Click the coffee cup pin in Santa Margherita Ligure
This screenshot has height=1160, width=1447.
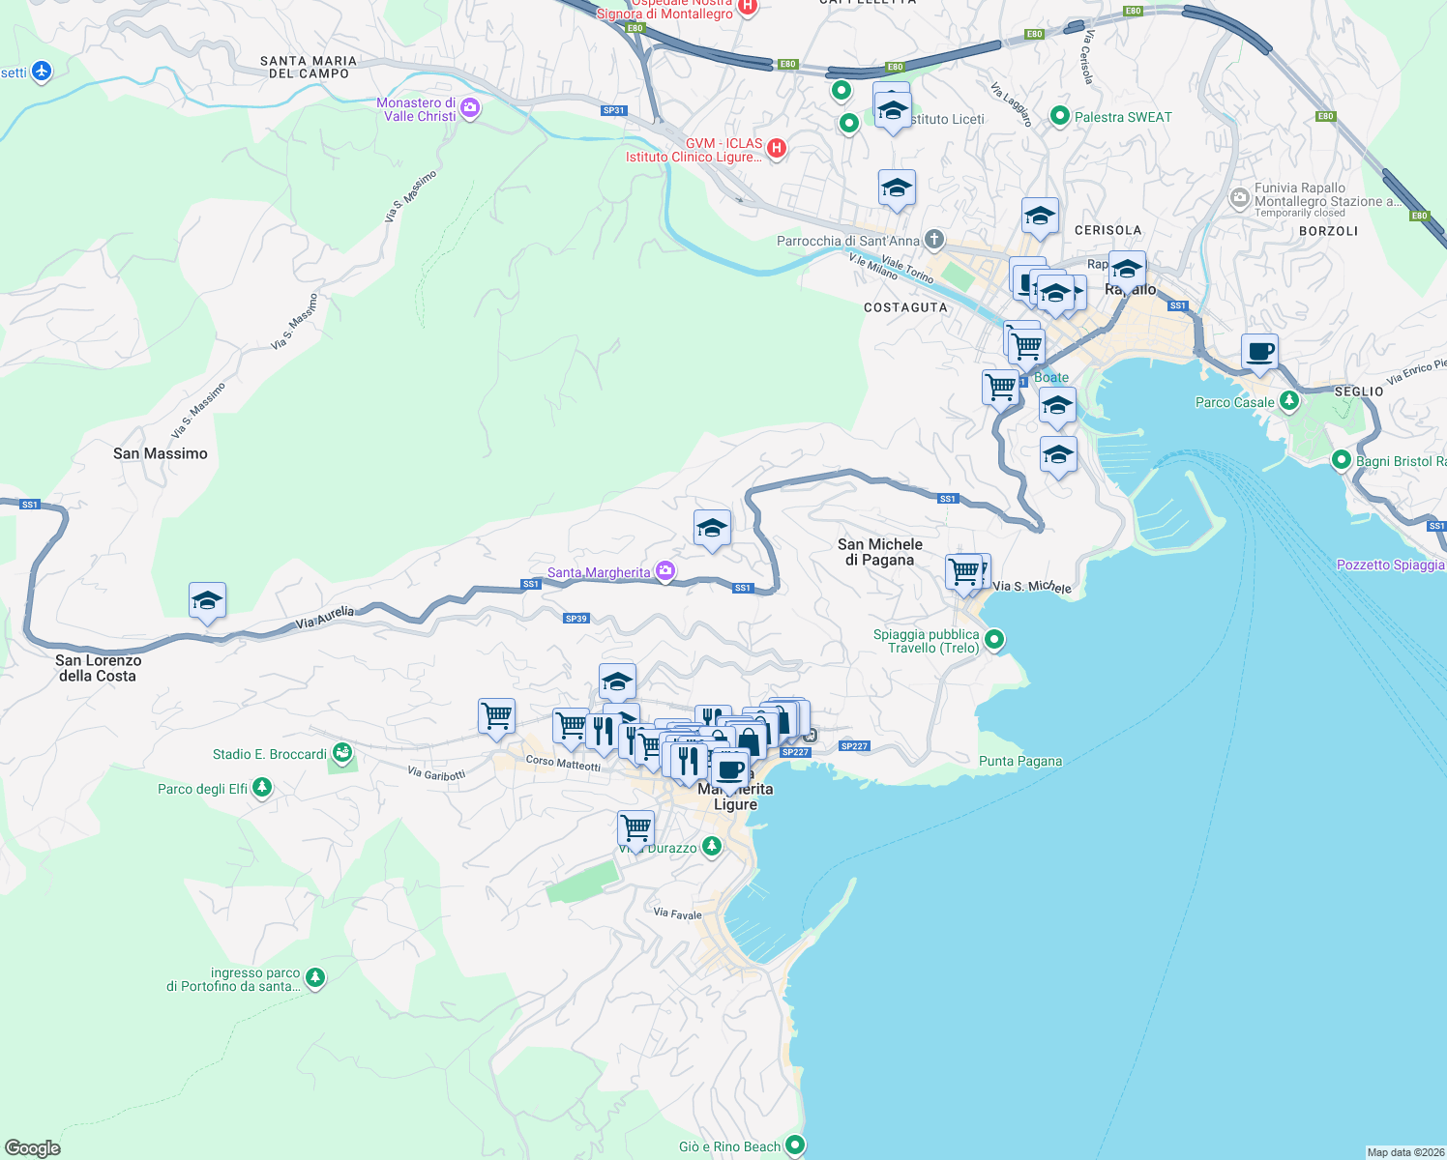click(x=730, y=769)
